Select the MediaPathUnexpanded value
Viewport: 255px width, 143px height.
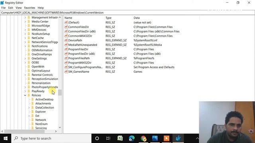pyautogui.click(x=82, y=45)
